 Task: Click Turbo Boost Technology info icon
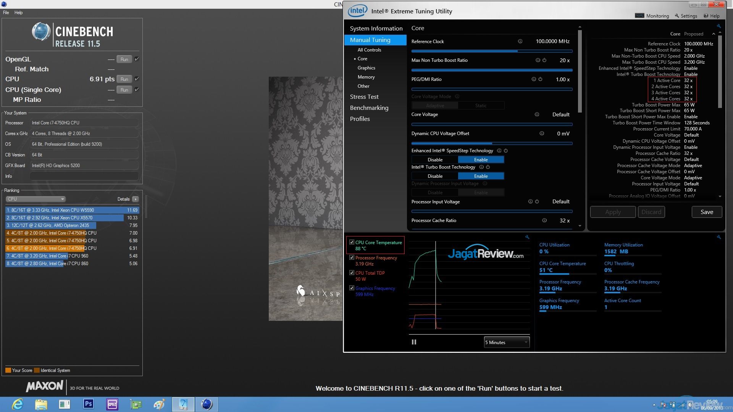(481, 167)
